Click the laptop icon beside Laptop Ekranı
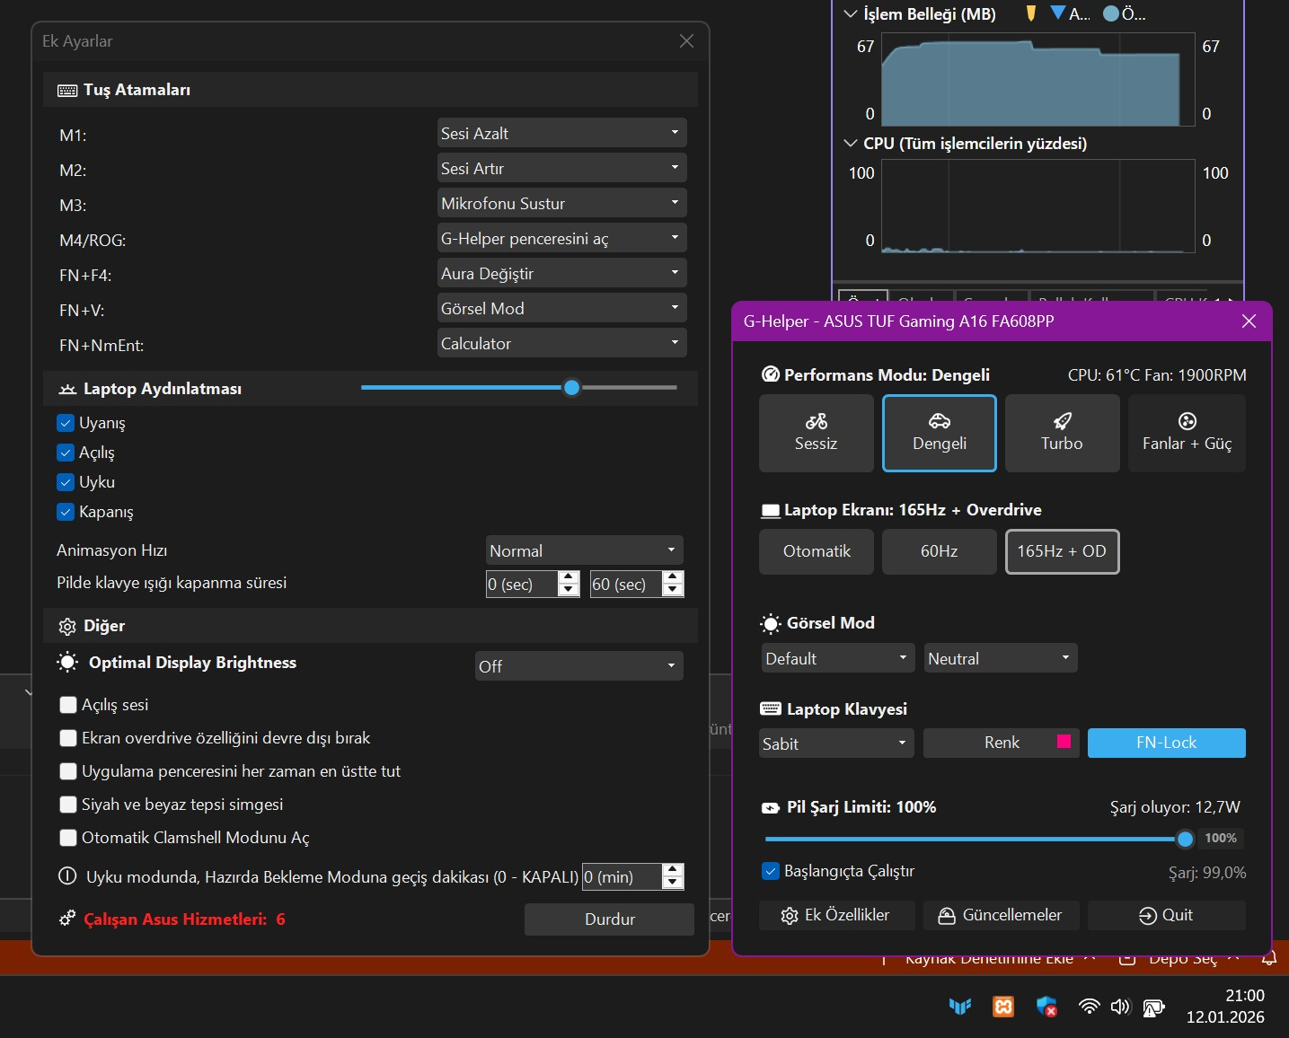 [x=771, y=511]
